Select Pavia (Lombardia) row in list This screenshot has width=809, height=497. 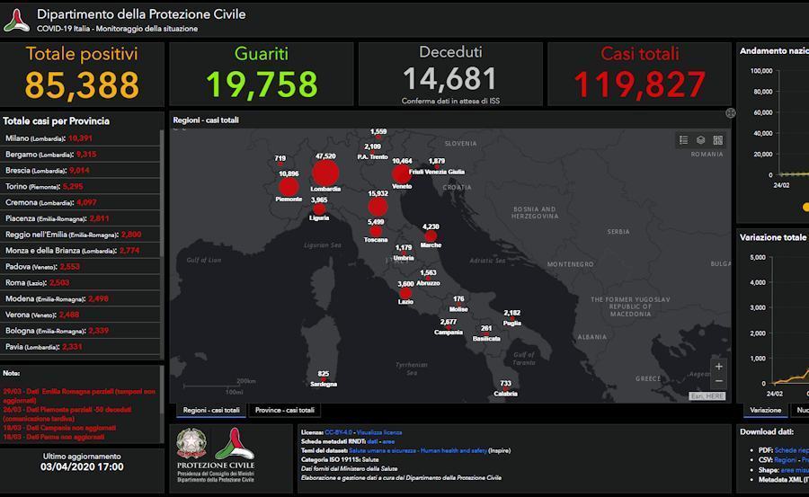[x=81, y=346]
